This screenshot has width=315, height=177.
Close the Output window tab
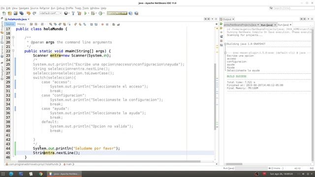(x=233, y=19)
